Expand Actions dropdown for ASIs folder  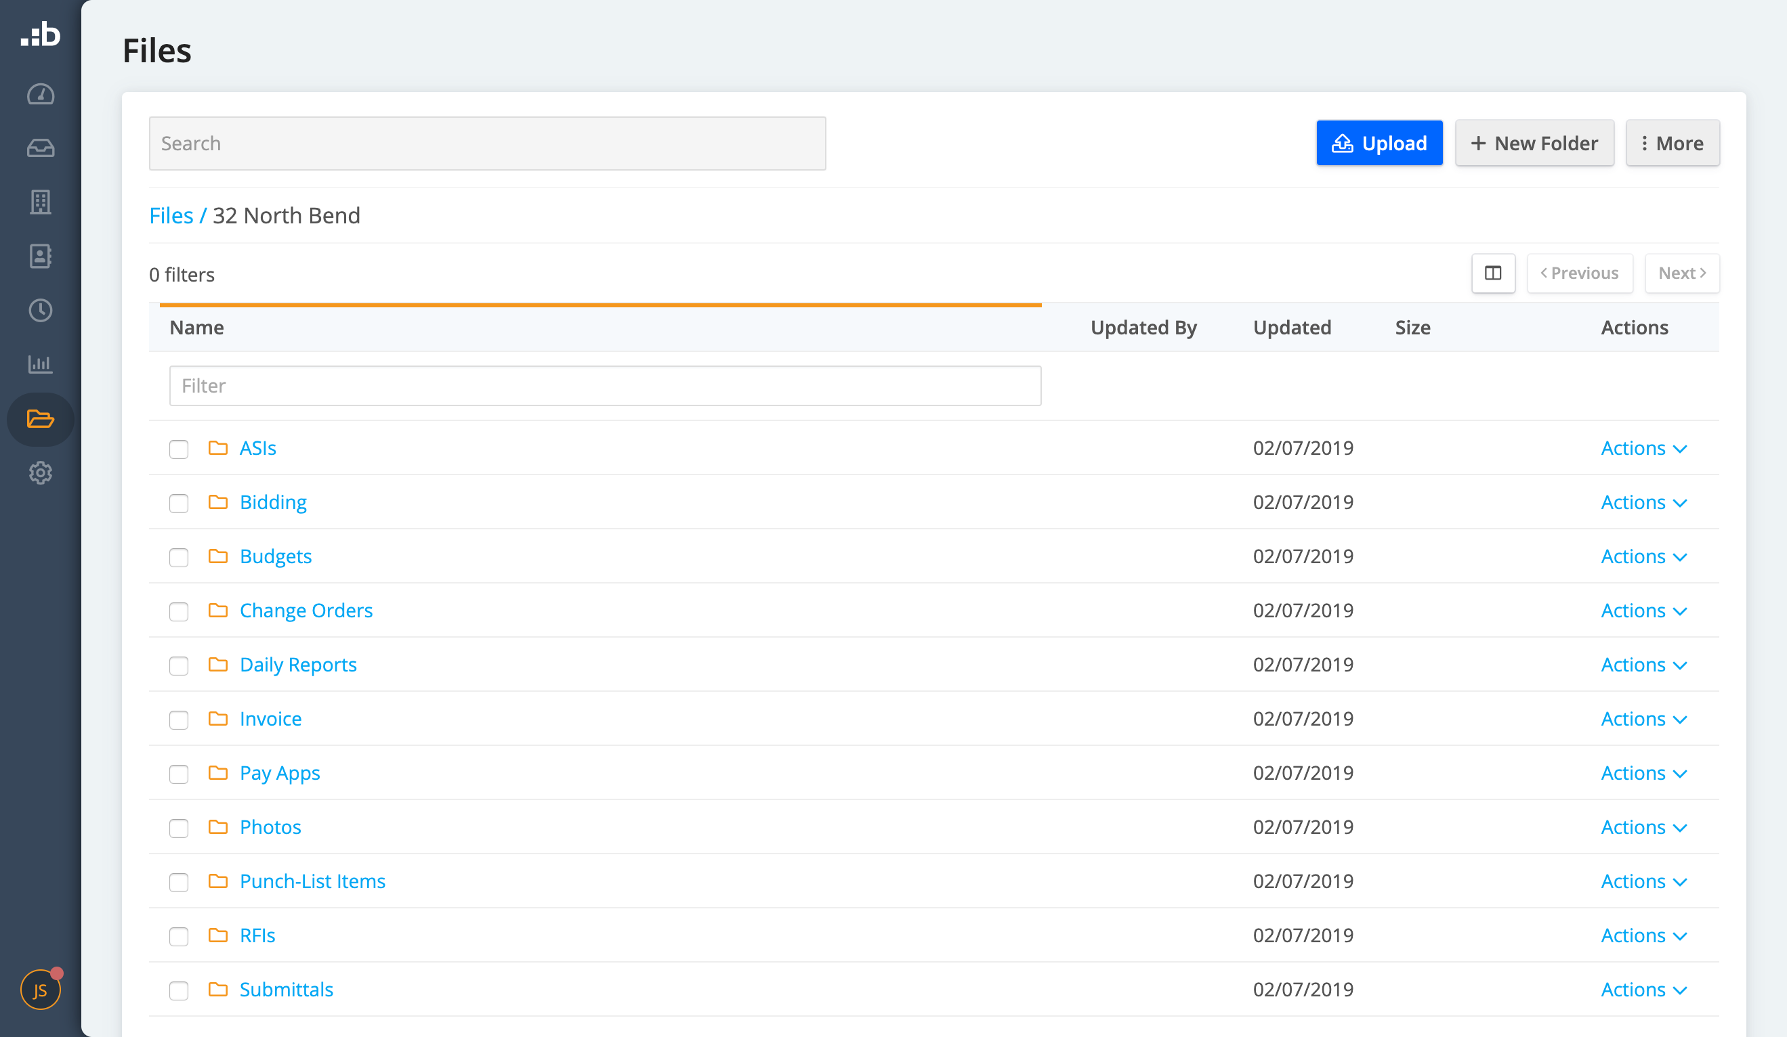1643,449
